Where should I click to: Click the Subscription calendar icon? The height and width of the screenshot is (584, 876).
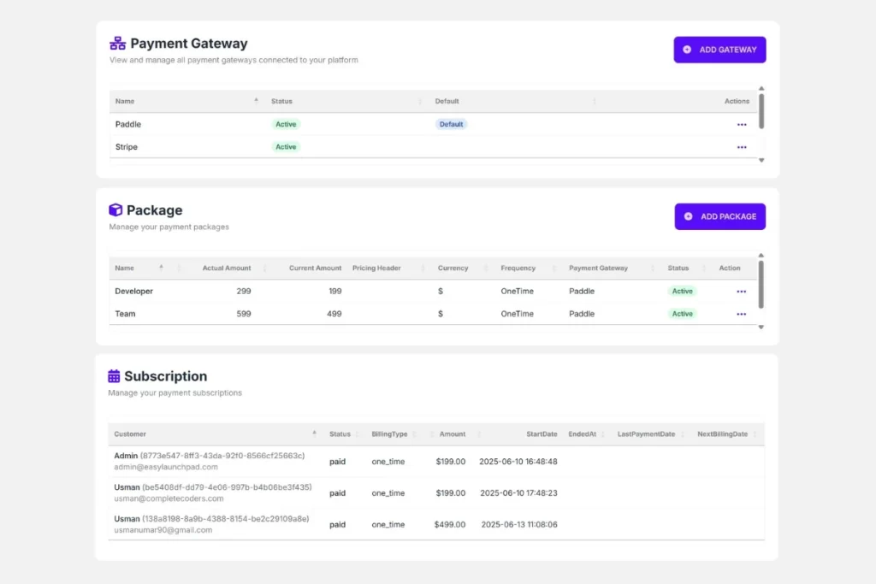click(114, 376)
